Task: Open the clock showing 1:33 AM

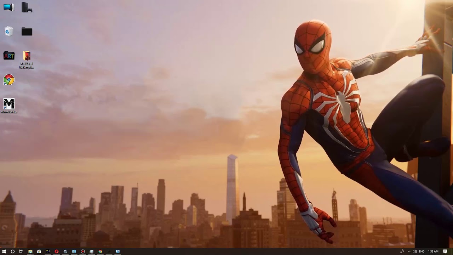Action: click(x=433, y=251)
